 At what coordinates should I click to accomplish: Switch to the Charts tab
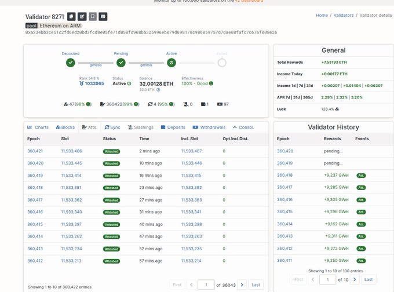coord(38,127)
